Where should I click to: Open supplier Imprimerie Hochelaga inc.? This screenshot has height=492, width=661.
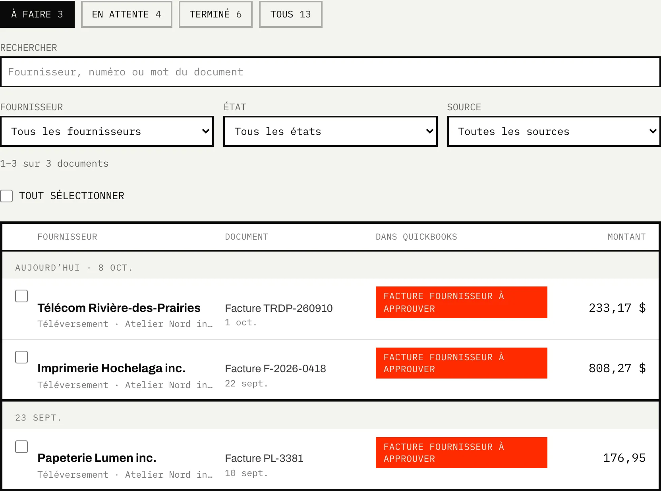(x=111, y=368)
